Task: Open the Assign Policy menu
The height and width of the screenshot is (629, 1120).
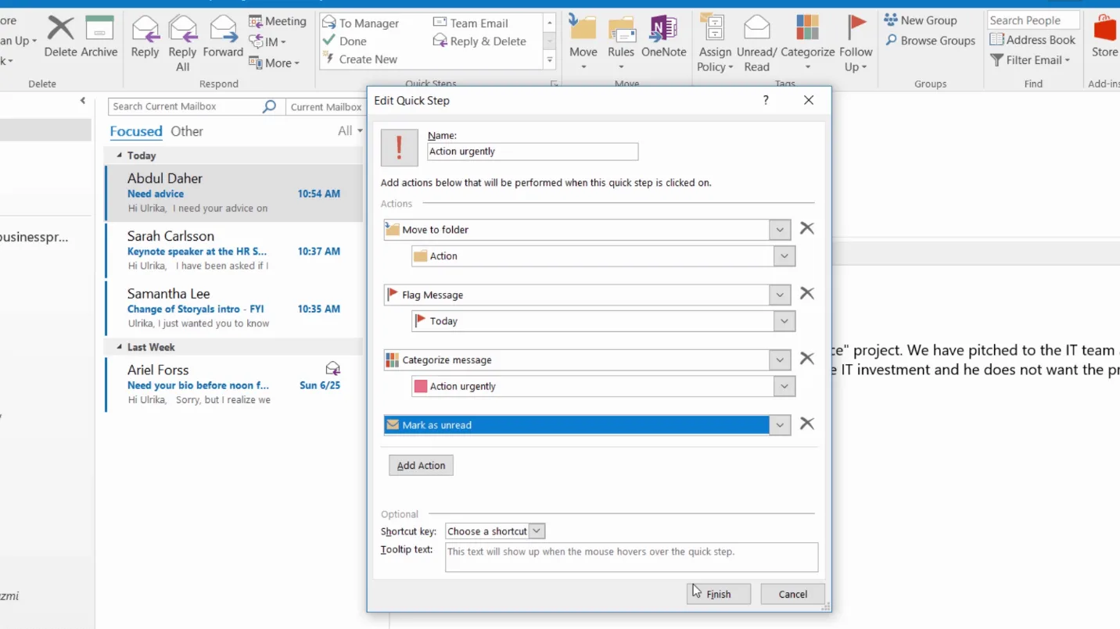Action: [715, 44]
